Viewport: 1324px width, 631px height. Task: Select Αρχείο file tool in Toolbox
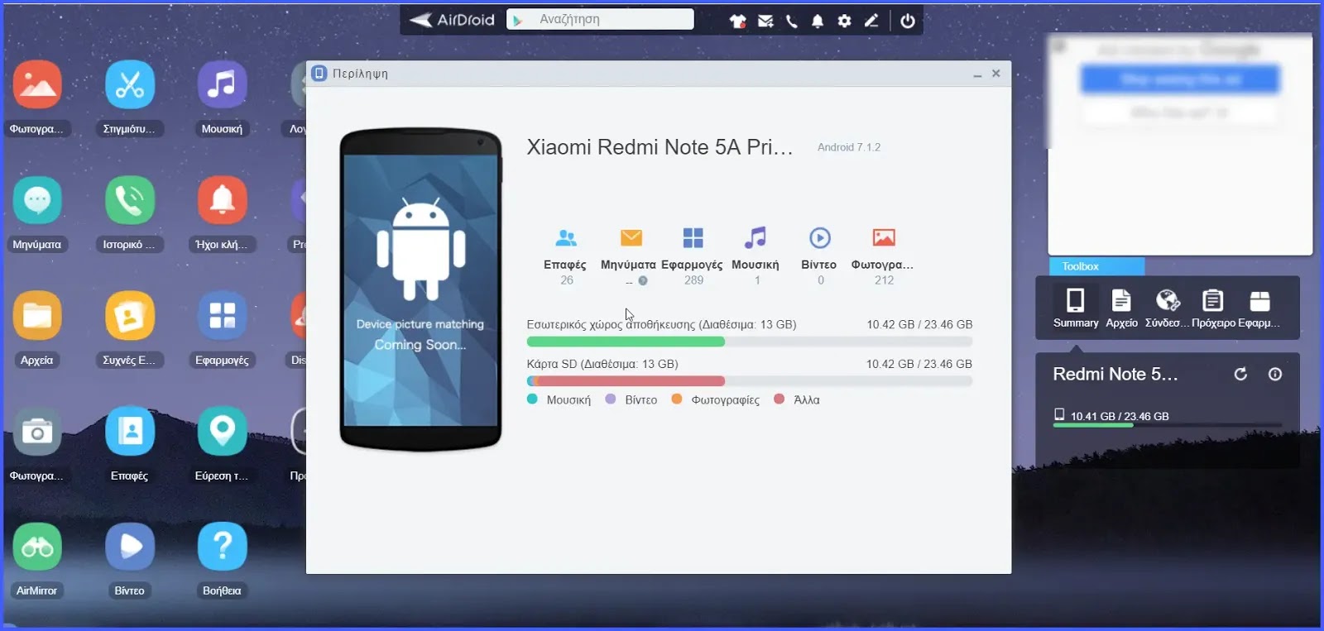[x=1121, y=308]
